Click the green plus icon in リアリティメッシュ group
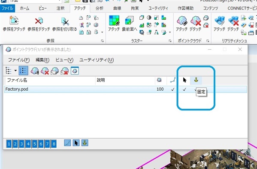 (x=244, y=18)
